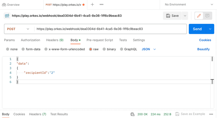Screen dimensions: 217x118
Task: Select the none body type radio
Action: coord(8,49)
